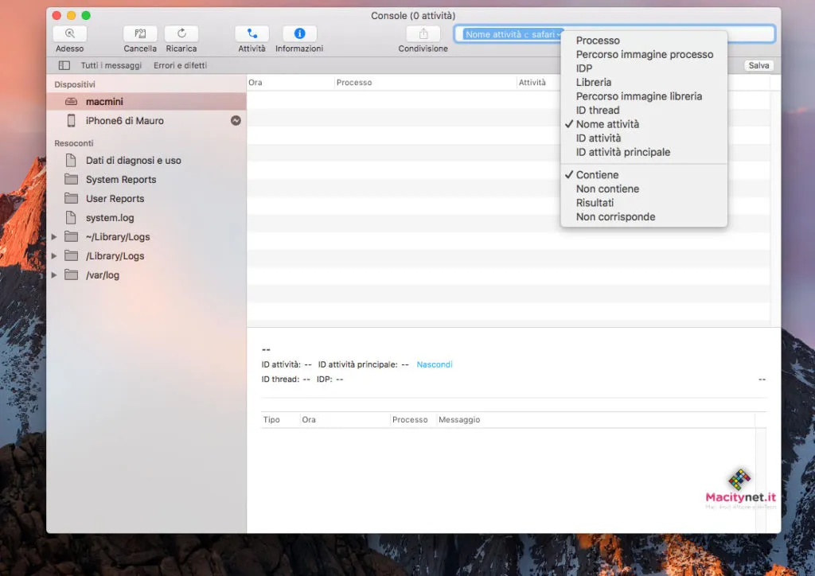Select the checked Contiene option
The width and height of the screenshot is (815, 576).
coord(597,175)
